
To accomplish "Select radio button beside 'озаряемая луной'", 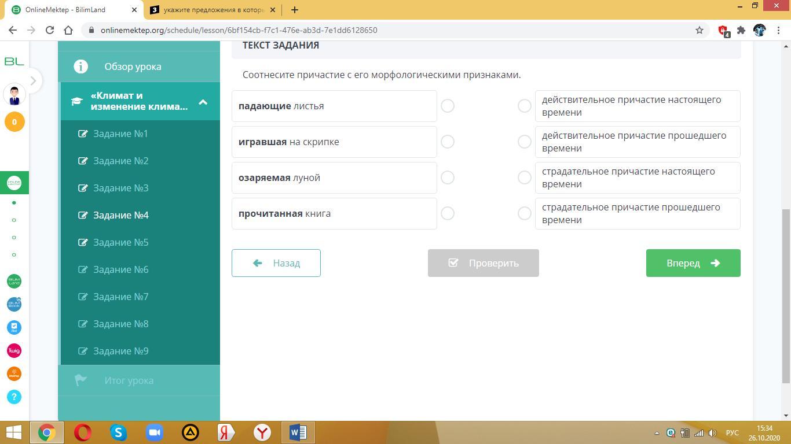I will click(x=447, y=177).
